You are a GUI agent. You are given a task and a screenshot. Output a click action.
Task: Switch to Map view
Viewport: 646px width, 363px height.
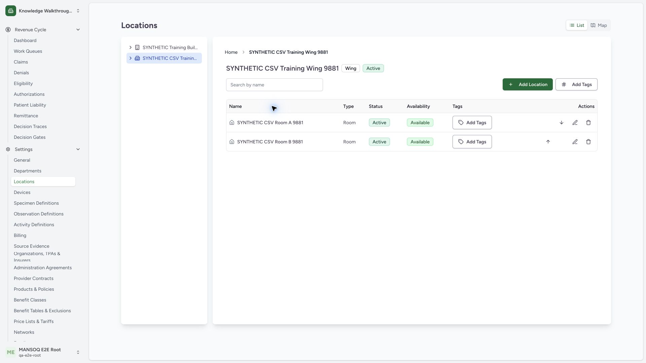pos(599,25)
